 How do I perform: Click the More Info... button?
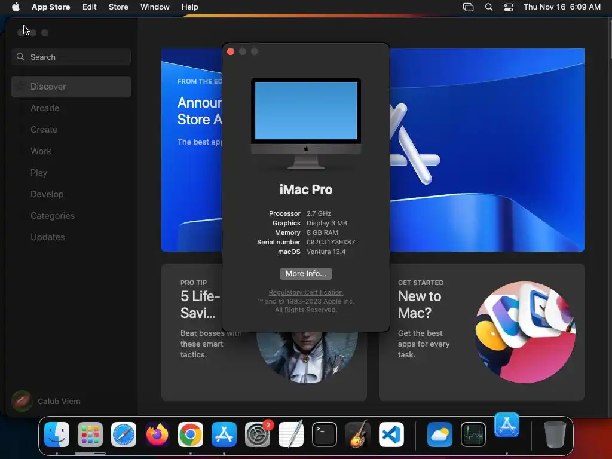point(305,274)
